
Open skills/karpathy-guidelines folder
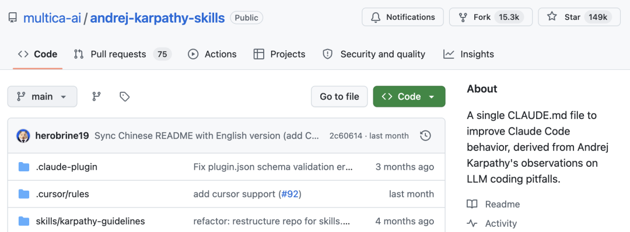(x=90, y=221)
